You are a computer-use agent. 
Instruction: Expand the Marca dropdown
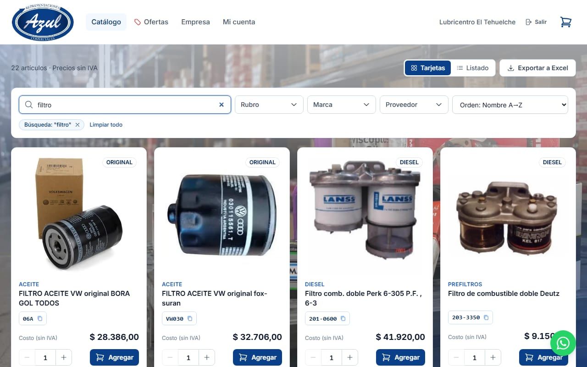[342, 105]
